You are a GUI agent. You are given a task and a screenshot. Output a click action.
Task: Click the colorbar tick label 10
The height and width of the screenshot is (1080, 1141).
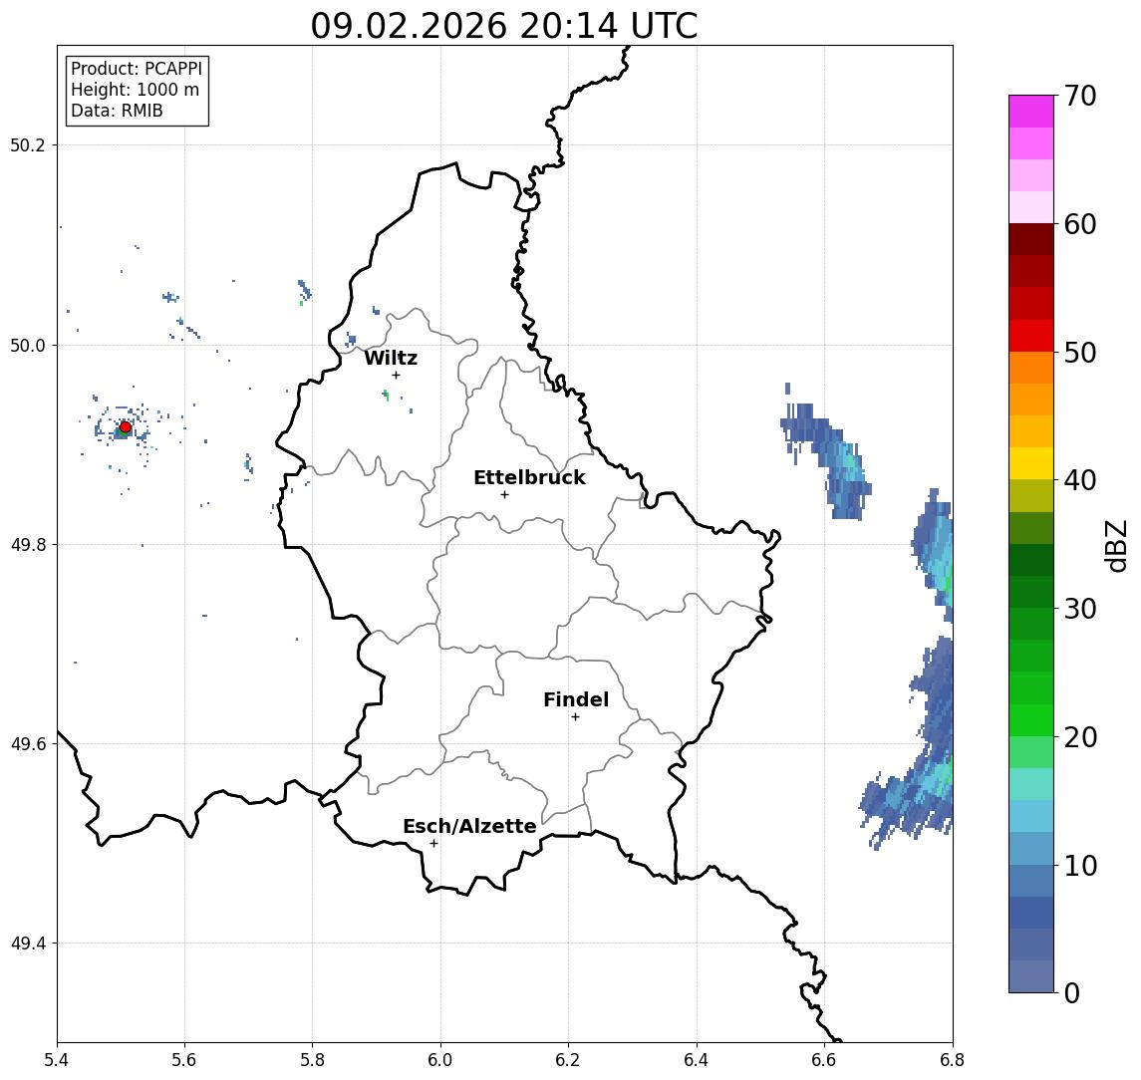(x=1080, y=865)
